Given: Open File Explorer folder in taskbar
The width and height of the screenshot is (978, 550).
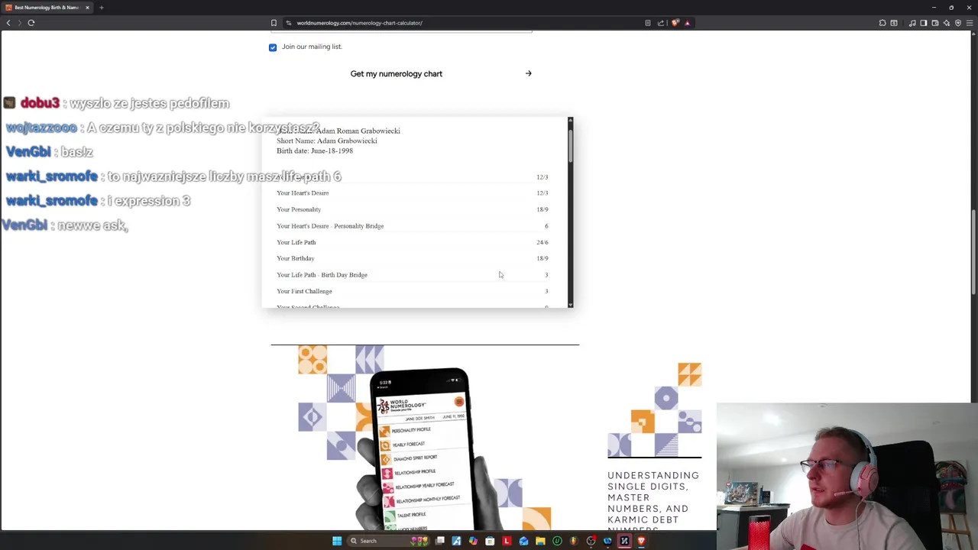Looking at the screenshot, I should click(x=540, y=541).
